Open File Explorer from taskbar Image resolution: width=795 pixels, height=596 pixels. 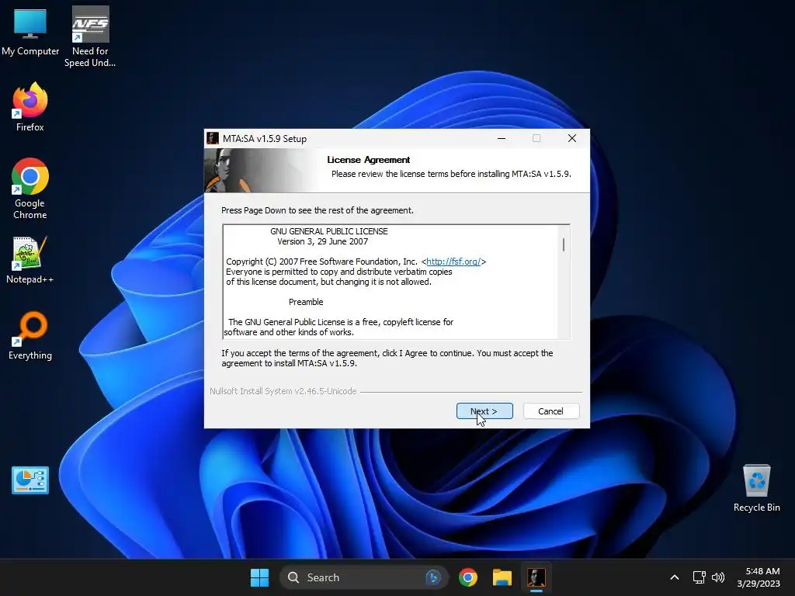502,577
